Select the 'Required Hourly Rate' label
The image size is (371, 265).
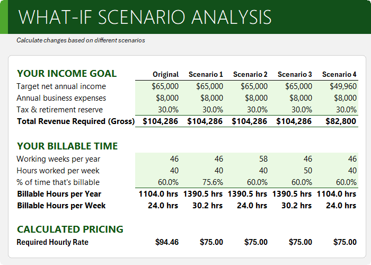pos(52,242)
